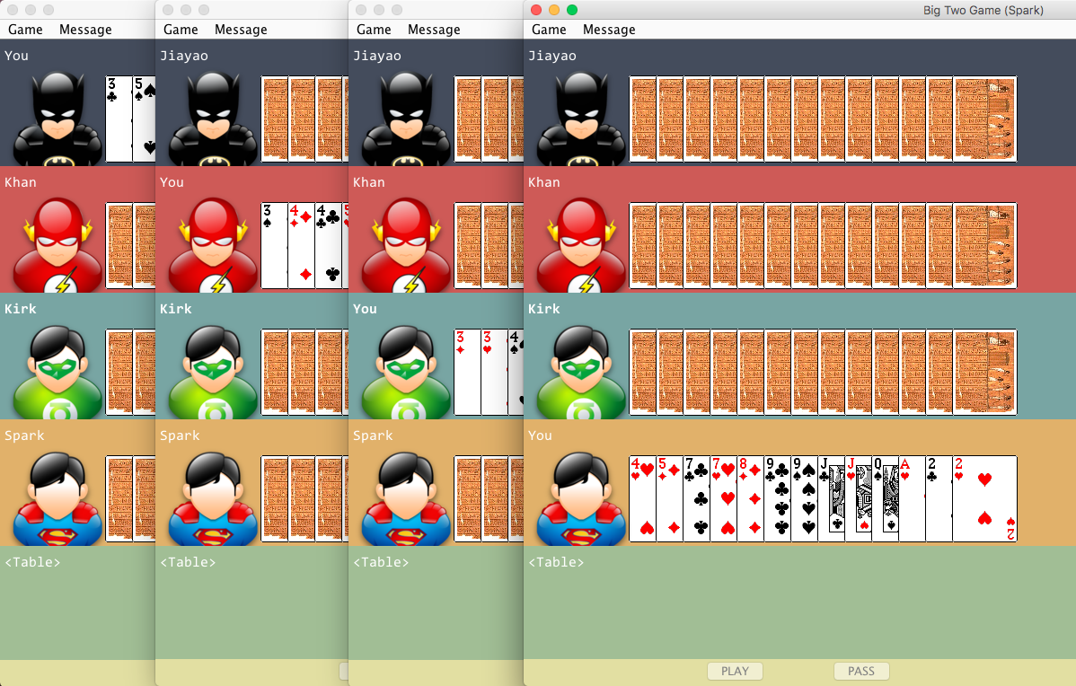Pick the 7 of hearts card
The height and width of the screenshot is (686, 1076).
(723, 498)
